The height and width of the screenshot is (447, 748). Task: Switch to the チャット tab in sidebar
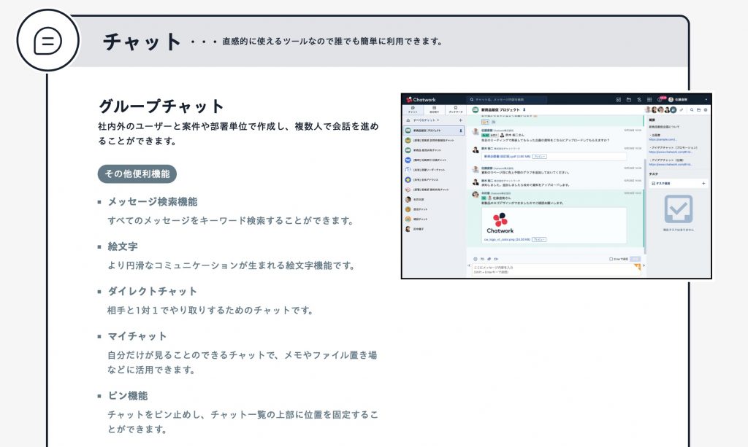coord(413,109)
